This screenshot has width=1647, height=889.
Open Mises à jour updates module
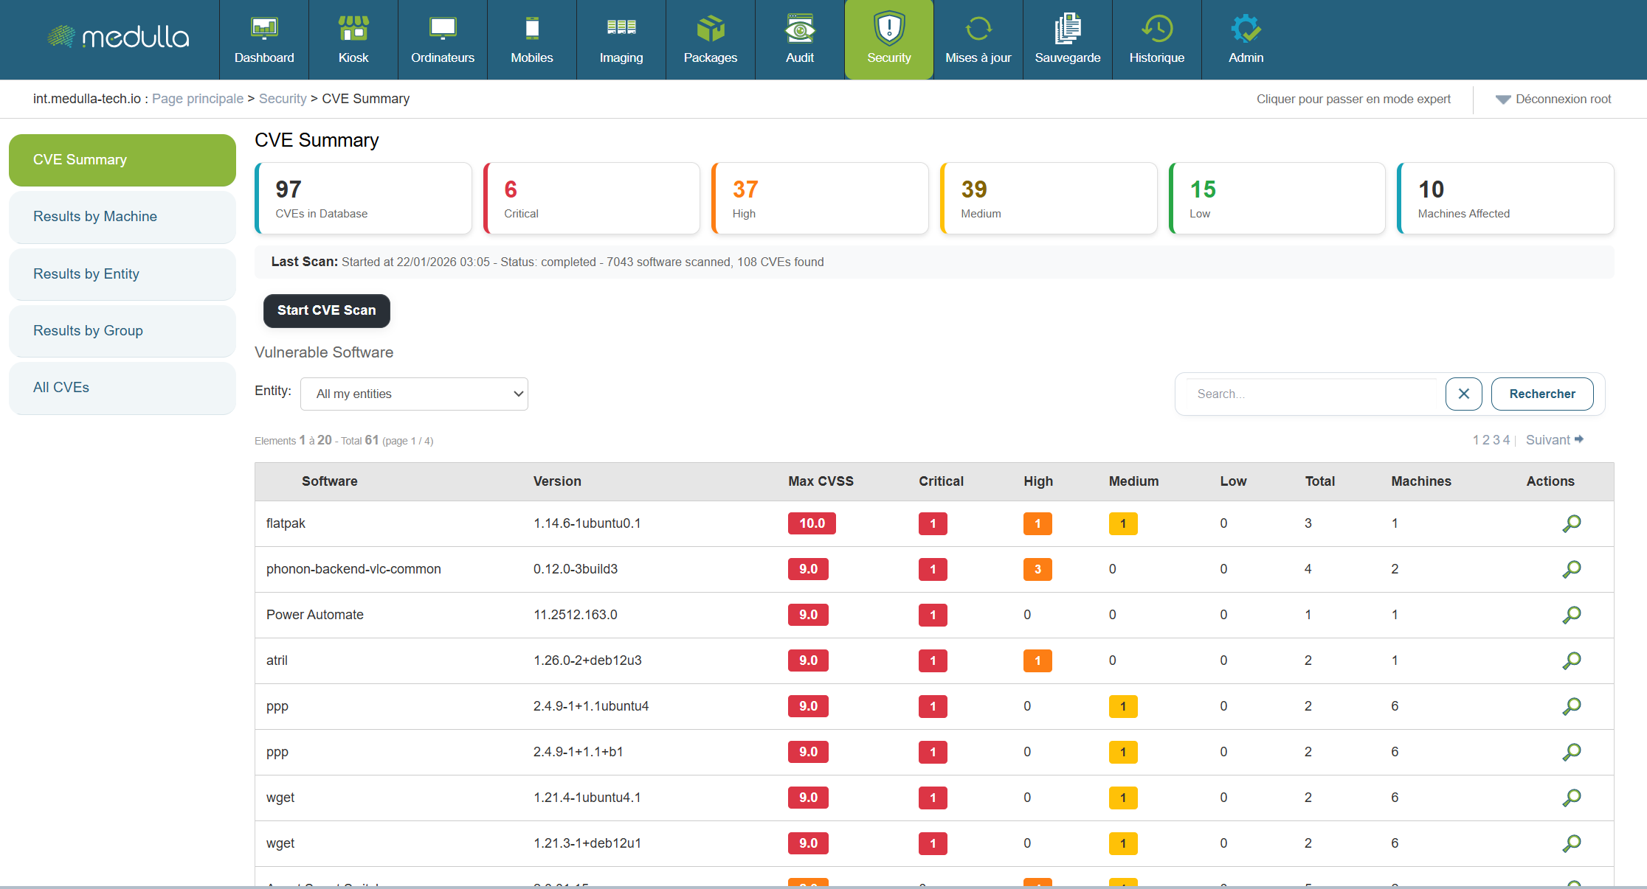[978, 40]
